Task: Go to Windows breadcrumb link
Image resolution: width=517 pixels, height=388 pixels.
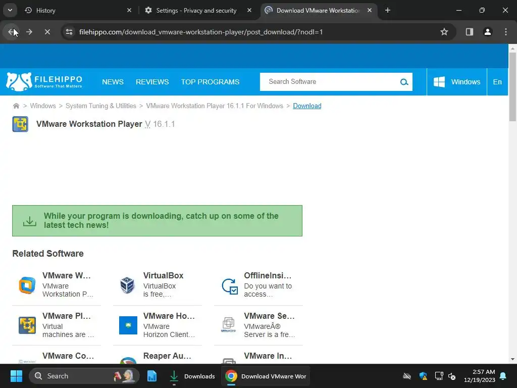Action: [43, 106]
